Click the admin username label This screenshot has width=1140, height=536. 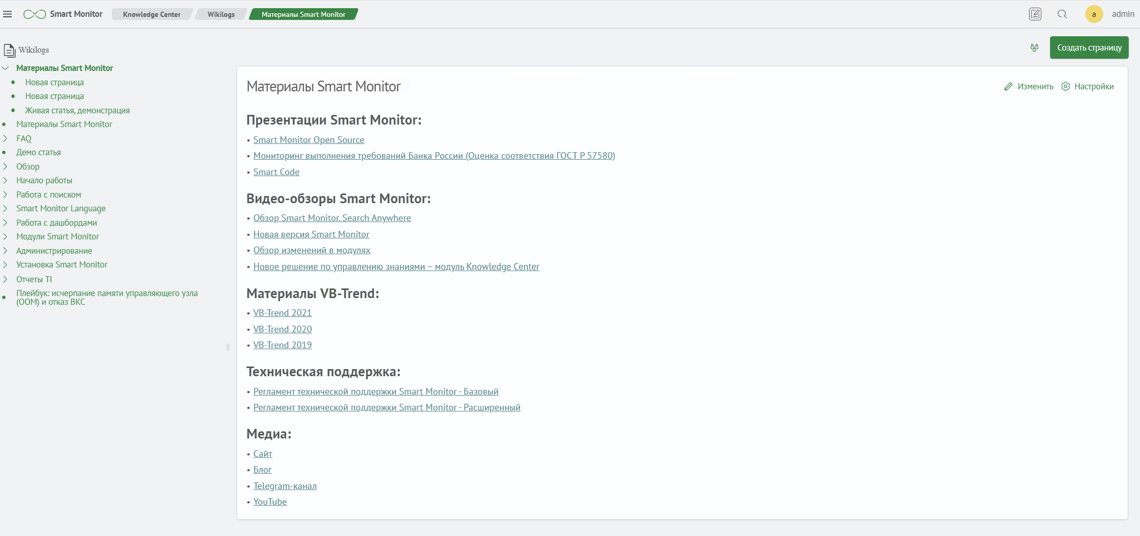point(1123,14)
